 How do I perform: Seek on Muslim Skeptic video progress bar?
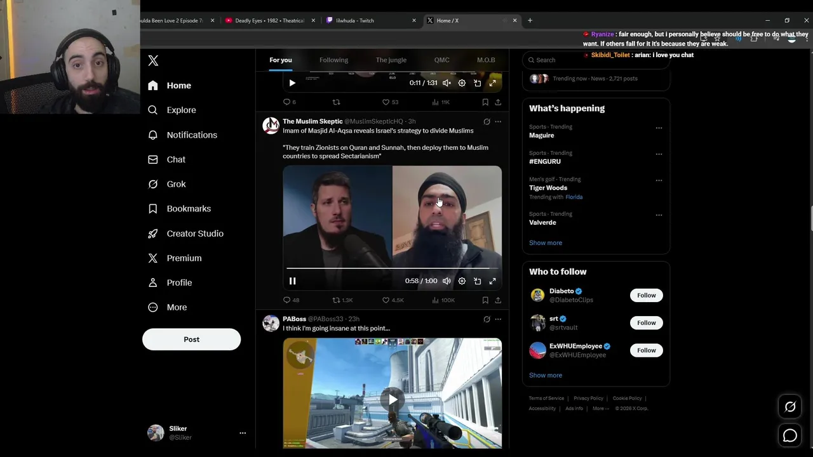[x=392, y=268]
